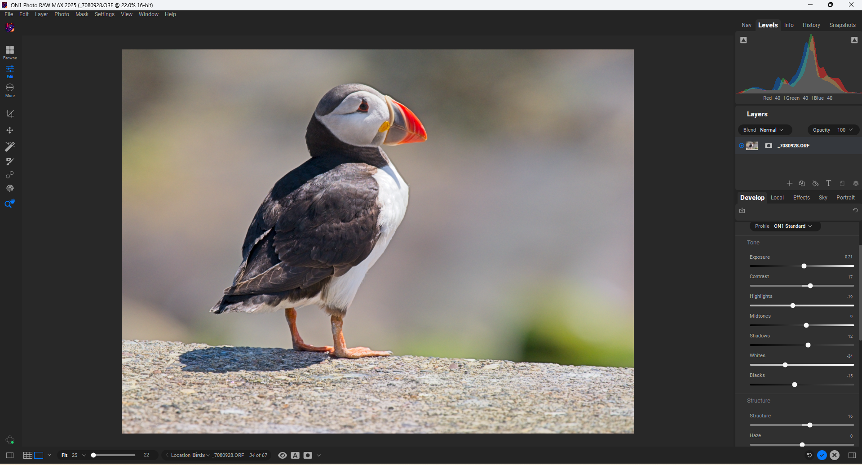Duplicate the layer using the copy icon

tap(802, 183)
